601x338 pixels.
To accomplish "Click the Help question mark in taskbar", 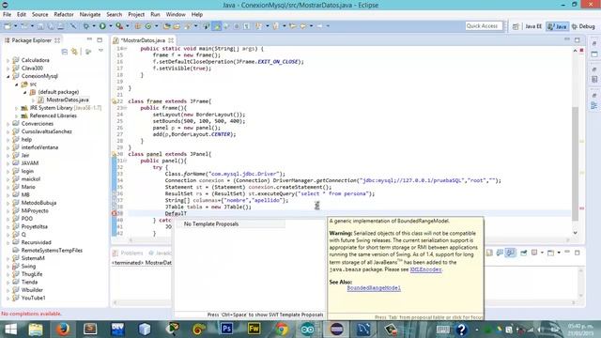I will 461,330.
